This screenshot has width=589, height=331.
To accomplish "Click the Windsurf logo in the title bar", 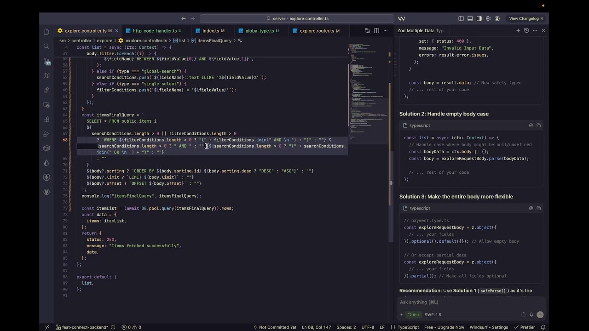I will click(401, 19).
